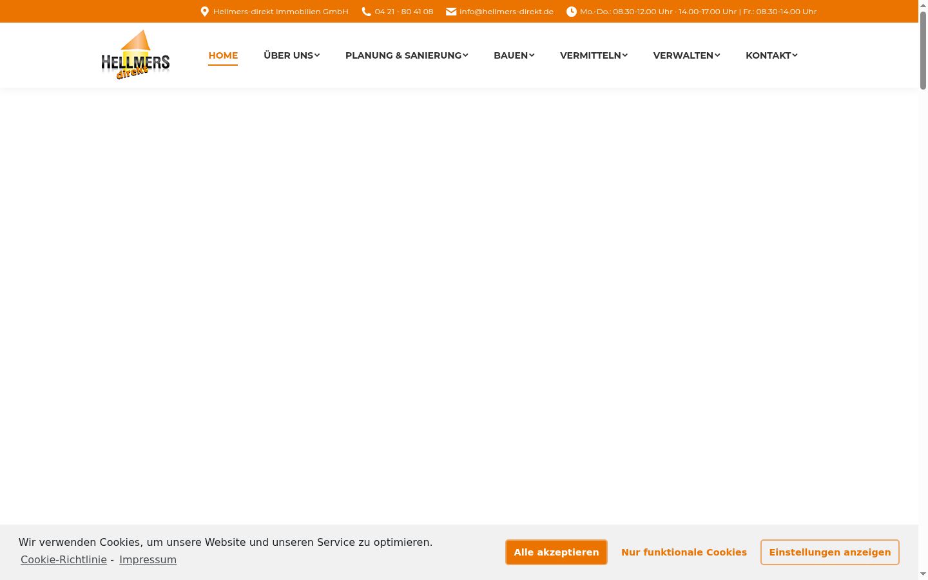Open the Impressum link
Screen dimensions: 928x580
click(148, 559)
